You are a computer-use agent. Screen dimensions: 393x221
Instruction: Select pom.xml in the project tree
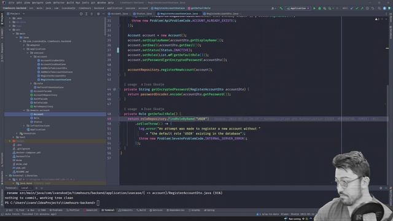pos(20,168)
